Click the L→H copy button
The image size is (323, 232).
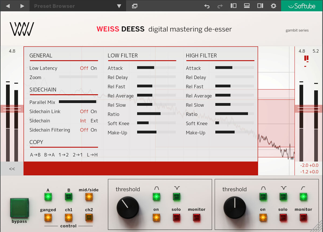[x=92, y=155]
